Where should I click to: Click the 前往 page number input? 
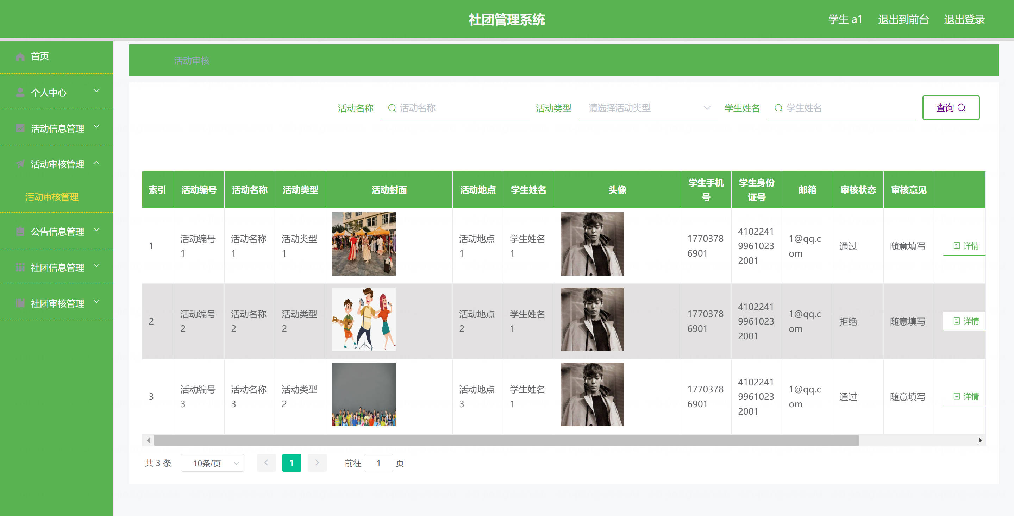378,463
